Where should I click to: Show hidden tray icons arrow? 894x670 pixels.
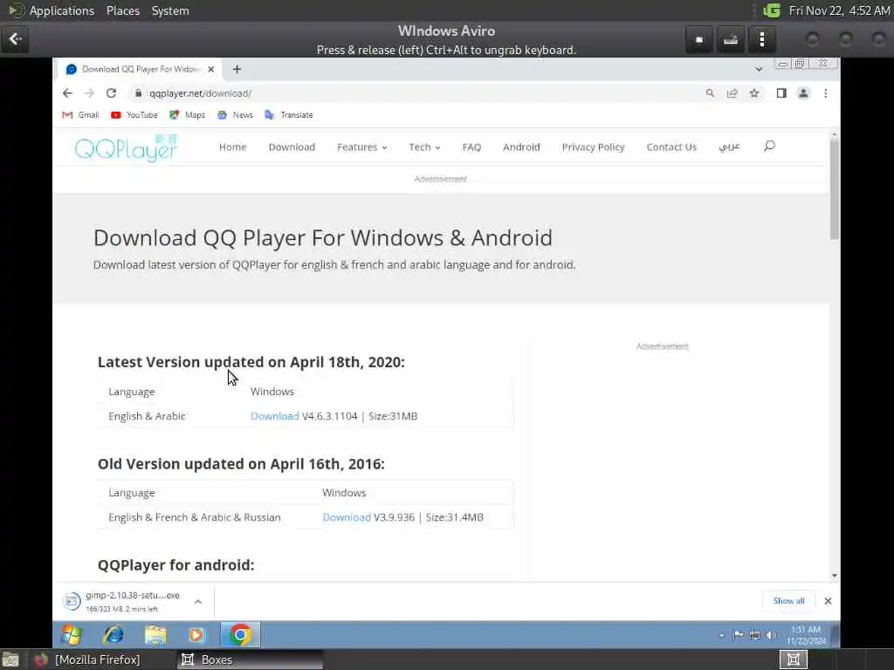pos(722,635)
